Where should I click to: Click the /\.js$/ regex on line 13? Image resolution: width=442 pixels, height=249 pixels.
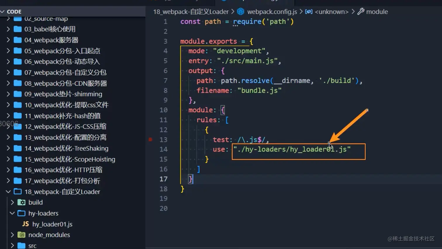[251, 140]
